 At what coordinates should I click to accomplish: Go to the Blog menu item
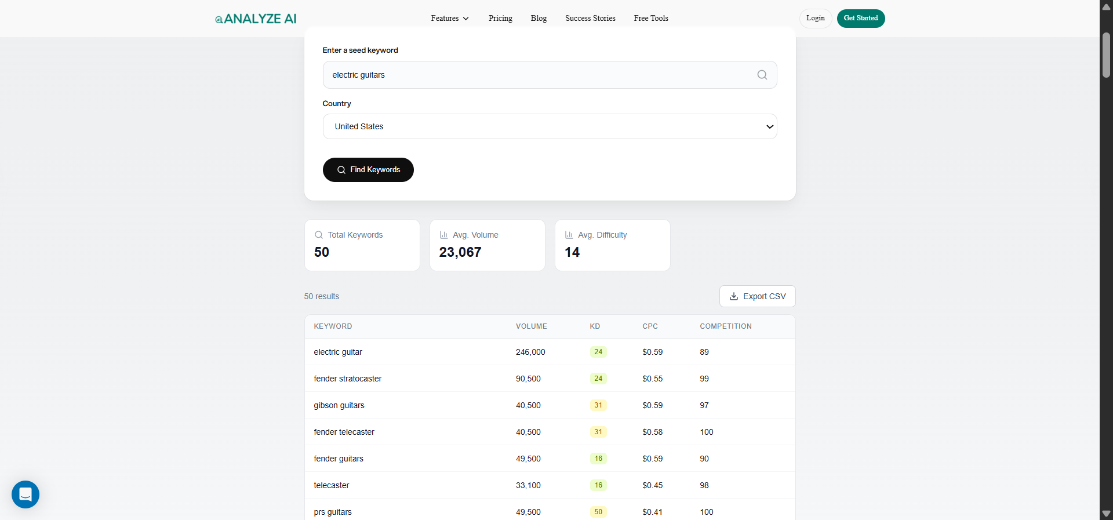click(539, 19)
